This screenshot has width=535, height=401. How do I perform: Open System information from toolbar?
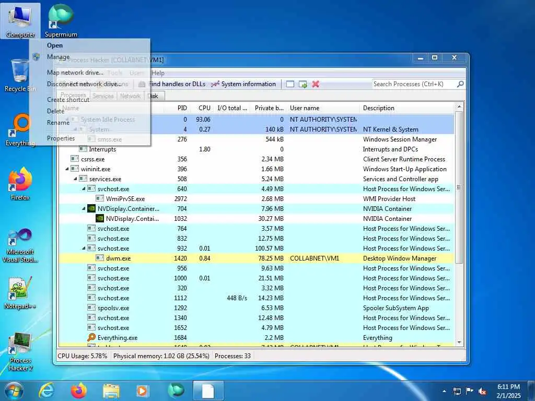tap(243, 84)
